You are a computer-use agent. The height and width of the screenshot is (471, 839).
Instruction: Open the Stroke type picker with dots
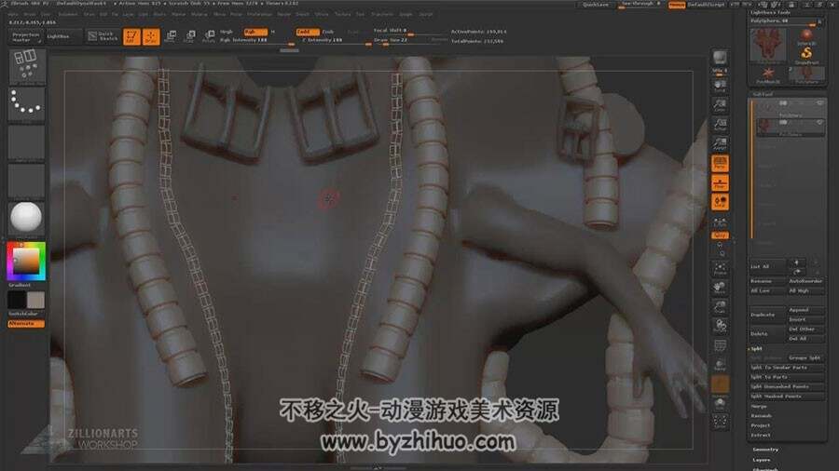pyautogui.click(x=26, y=104)
